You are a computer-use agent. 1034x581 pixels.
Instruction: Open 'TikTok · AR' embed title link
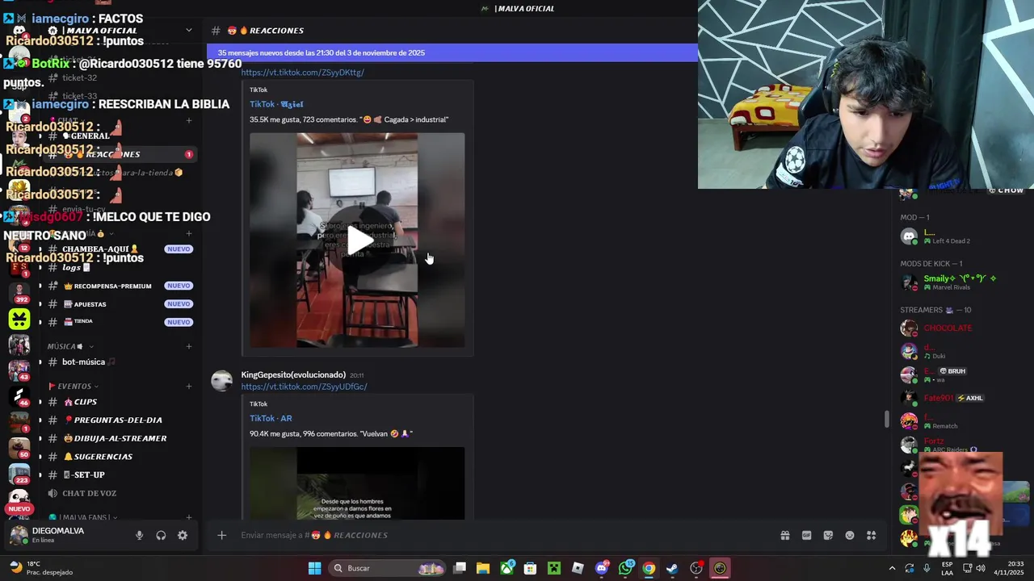tap(271, 418)
